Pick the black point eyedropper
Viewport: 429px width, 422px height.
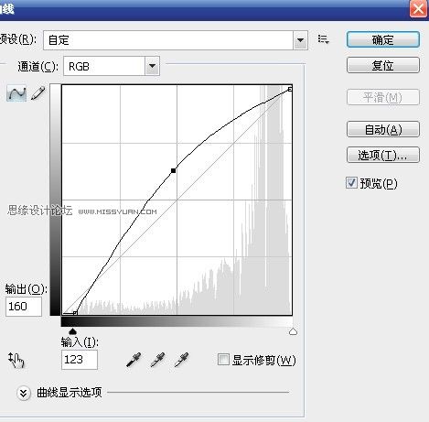pos(134,360)
